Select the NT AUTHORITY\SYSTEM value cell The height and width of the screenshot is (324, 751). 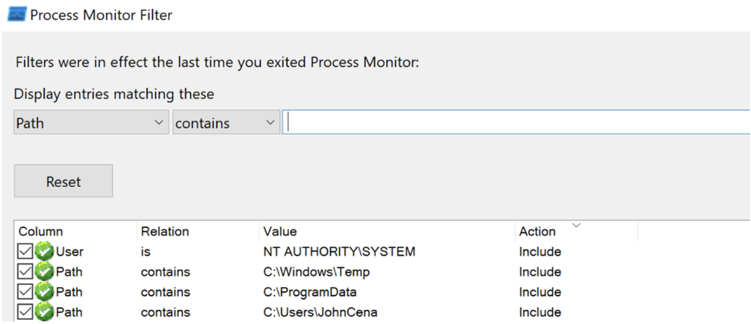click(x=339, y=252)
